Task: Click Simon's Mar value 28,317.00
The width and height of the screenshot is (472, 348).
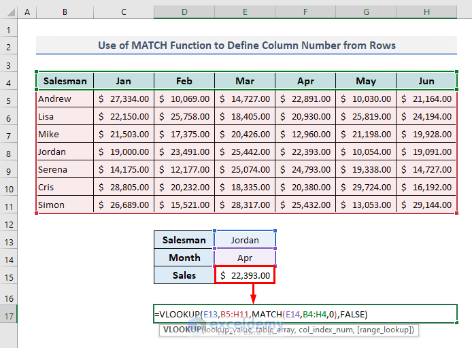Action: 245,205
